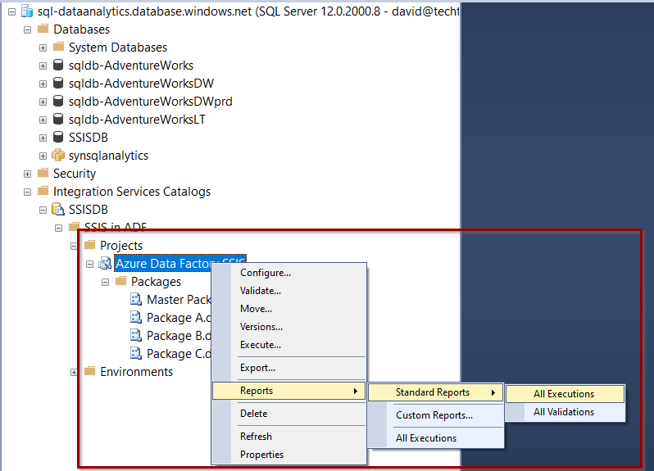Click the server connection icon for sql-dataanalytics

(x=27, y=11)
